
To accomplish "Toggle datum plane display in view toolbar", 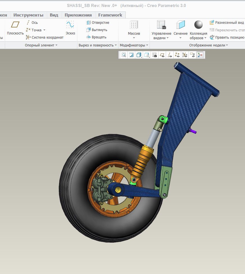I will coord(162,55).
